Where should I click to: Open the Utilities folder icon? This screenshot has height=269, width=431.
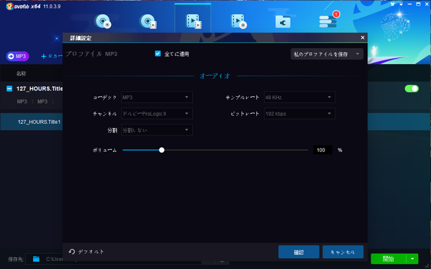point(283,22)
